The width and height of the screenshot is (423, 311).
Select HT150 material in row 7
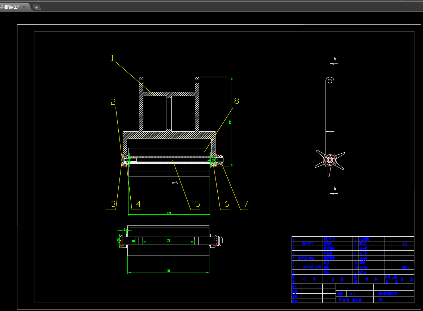pos(363,244)
